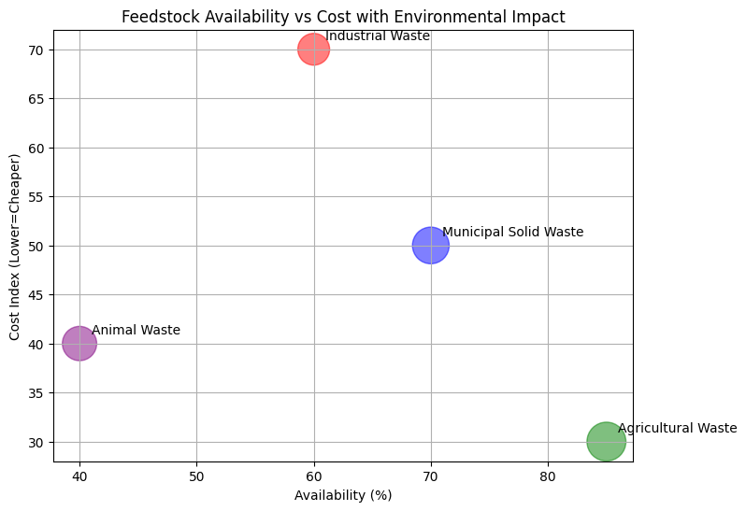
Task: Select the 'Availability (%)' x-axis label
Action: (x=343, y=496)
